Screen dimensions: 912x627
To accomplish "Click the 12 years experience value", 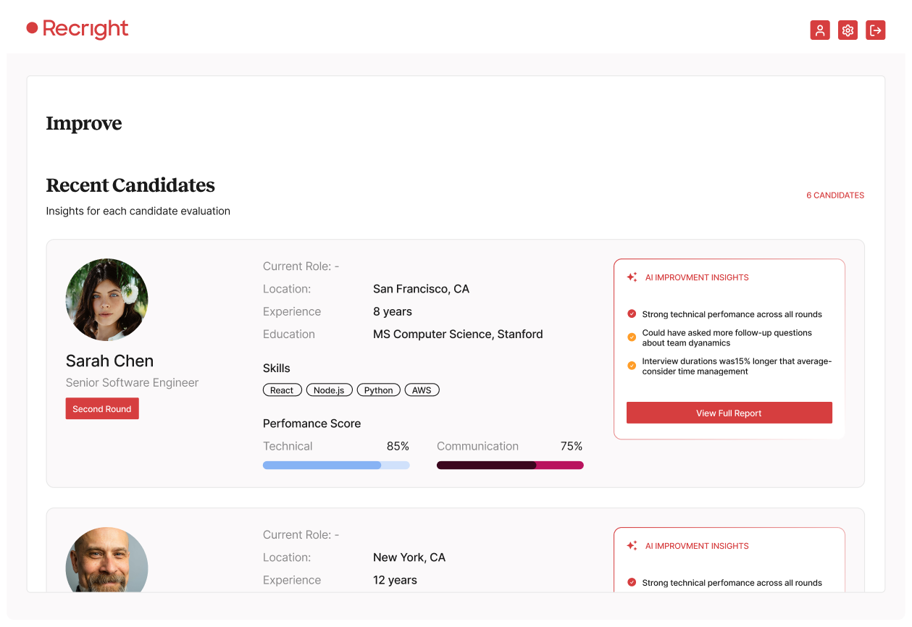I will (395, 580).
